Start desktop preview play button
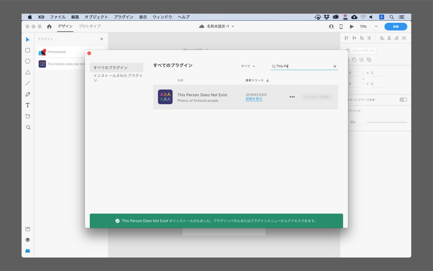This screenshot has height=271, width=433. coord(351,27)
